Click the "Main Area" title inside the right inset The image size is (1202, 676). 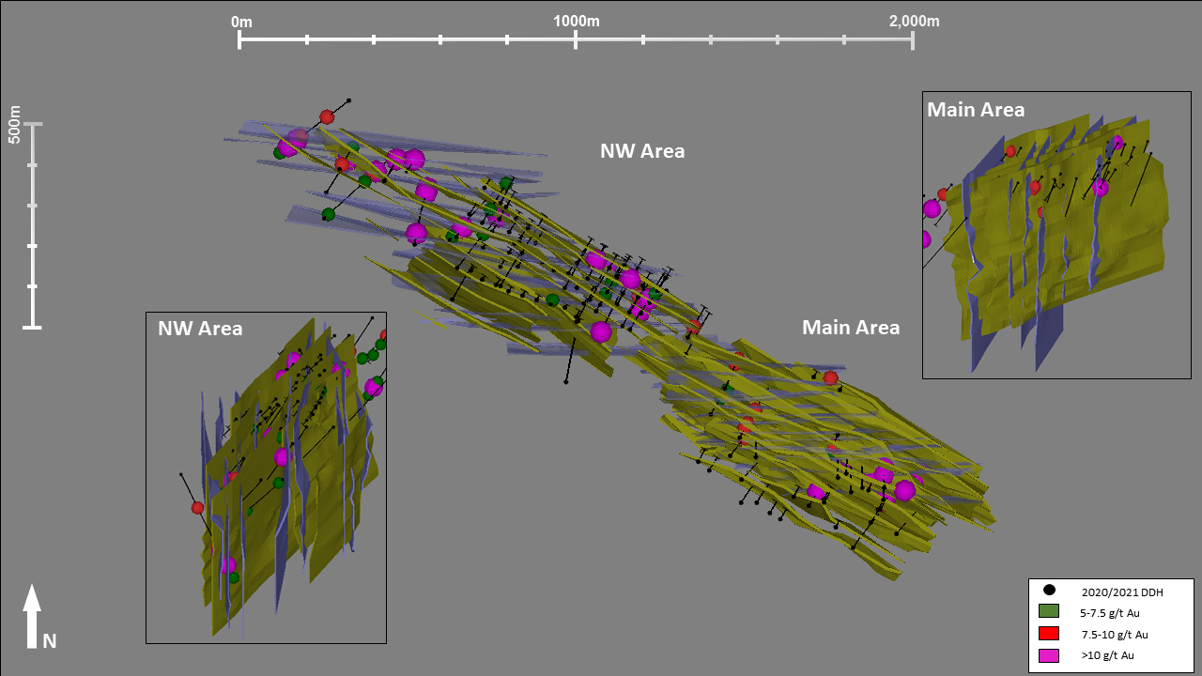tap(976, 109)
